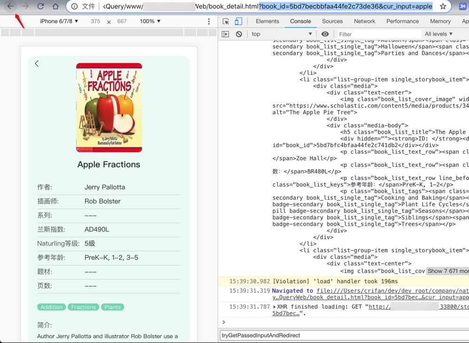Click the Fractions tag badge
Screen dimensions: 469x343
[x=83, y=307]
